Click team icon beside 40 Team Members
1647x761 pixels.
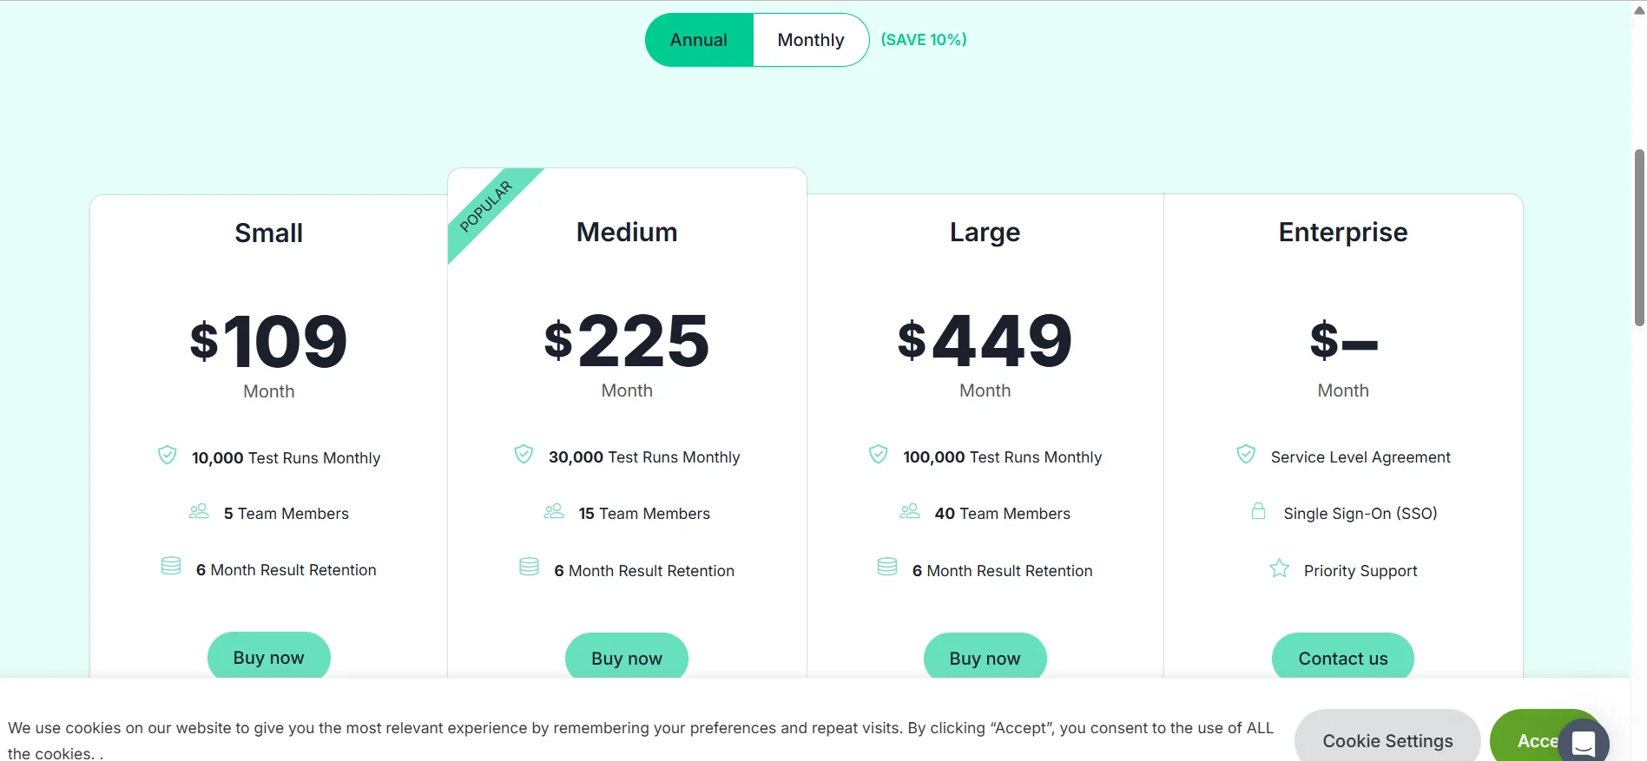tap(909, 512)
